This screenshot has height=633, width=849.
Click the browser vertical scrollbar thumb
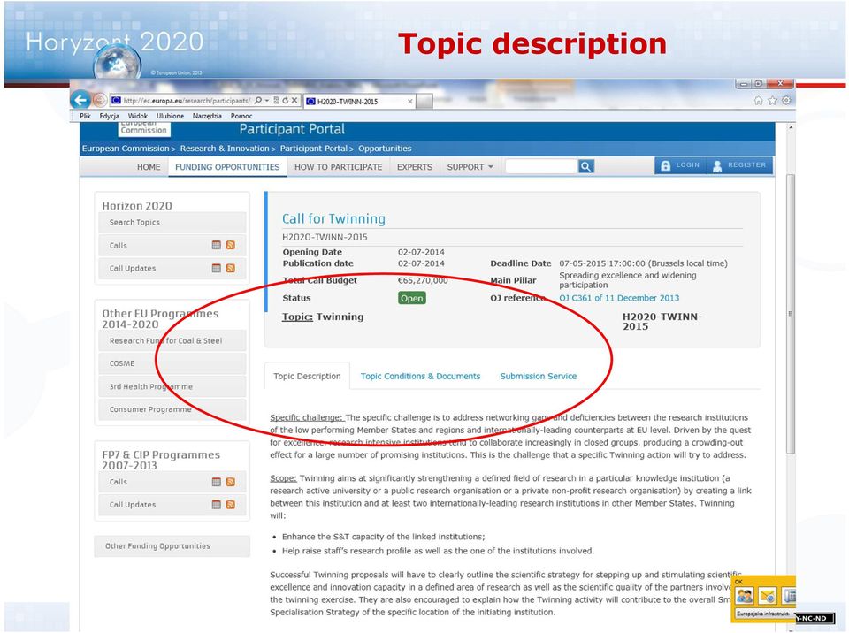coord(791,314)
